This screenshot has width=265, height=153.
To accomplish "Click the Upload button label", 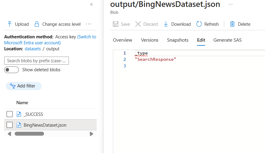I will pos(22,24).
